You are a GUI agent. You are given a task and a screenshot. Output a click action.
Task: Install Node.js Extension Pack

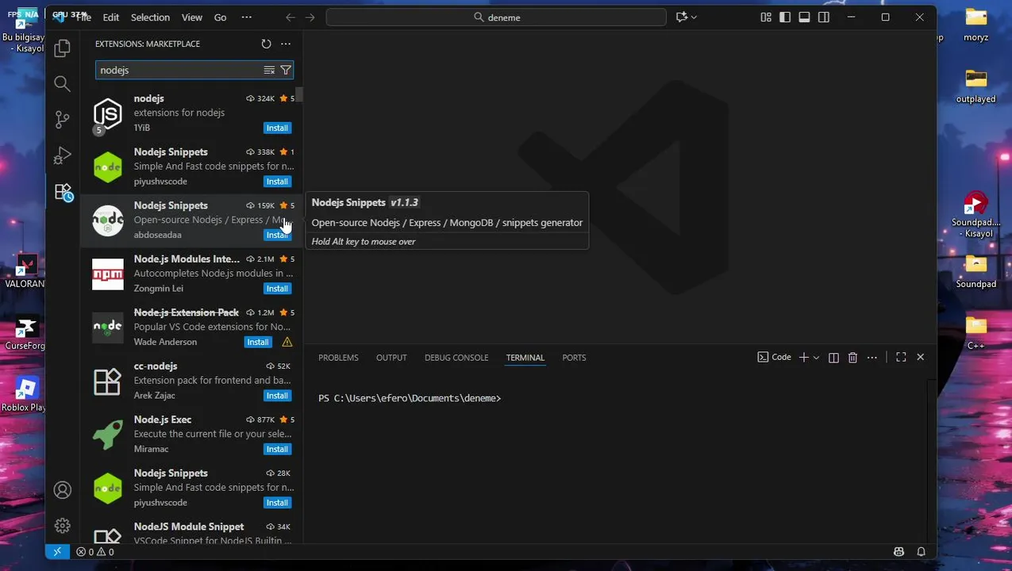pos(257,342)
